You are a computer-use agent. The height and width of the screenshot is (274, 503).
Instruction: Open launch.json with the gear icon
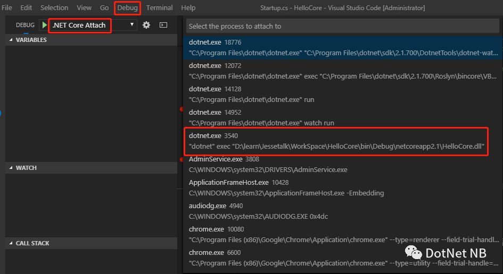tap(146, 25)
